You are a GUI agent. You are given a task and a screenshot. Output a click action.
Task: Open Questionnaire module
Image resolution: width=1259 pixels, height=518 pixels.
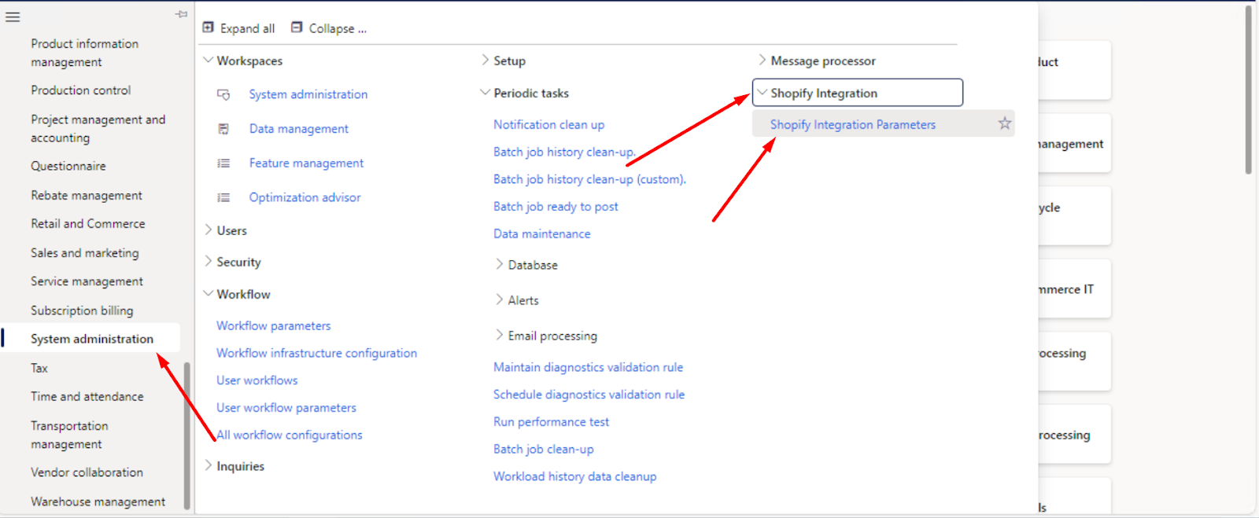pos(68,166)
